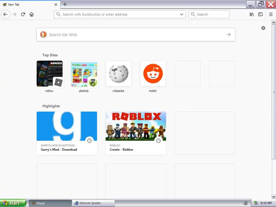
Task: Click the vertical scrollbar thumb
Action: click(x=274, y=92)
